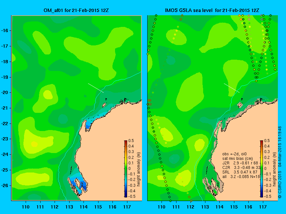The height and width of the screenshot is (214, 286).
Task: Select the -21 latitude axis label
Action: pyautogui.click(x=4, y=108)
